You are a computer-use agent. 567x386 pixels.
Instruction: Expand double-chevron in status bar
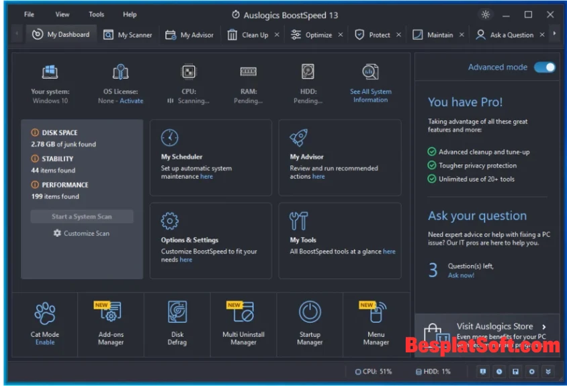[548, 371]
